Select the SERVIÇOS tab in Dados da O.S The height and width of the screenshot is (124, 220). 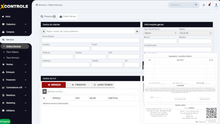coord(54,85)
